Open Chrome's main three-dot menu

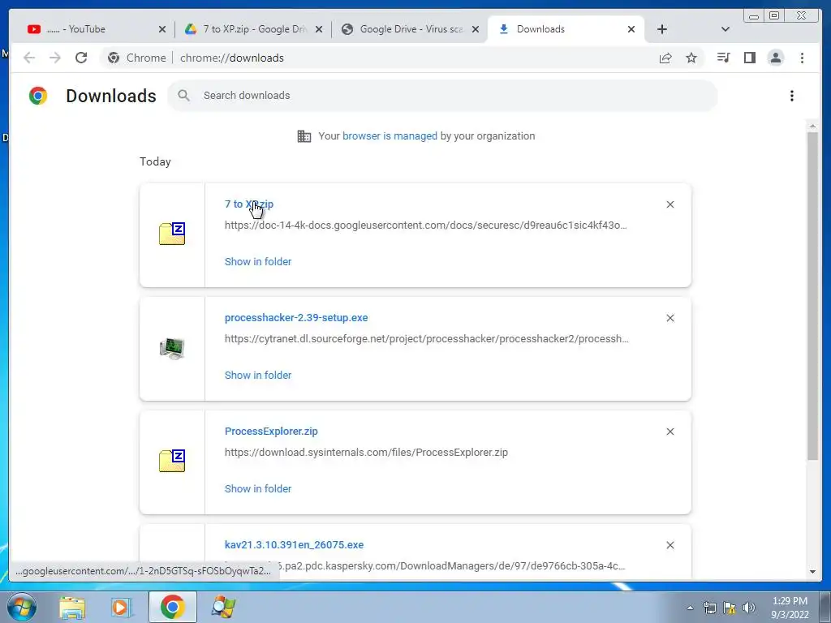pyautogui.click(x=802, y=58)
